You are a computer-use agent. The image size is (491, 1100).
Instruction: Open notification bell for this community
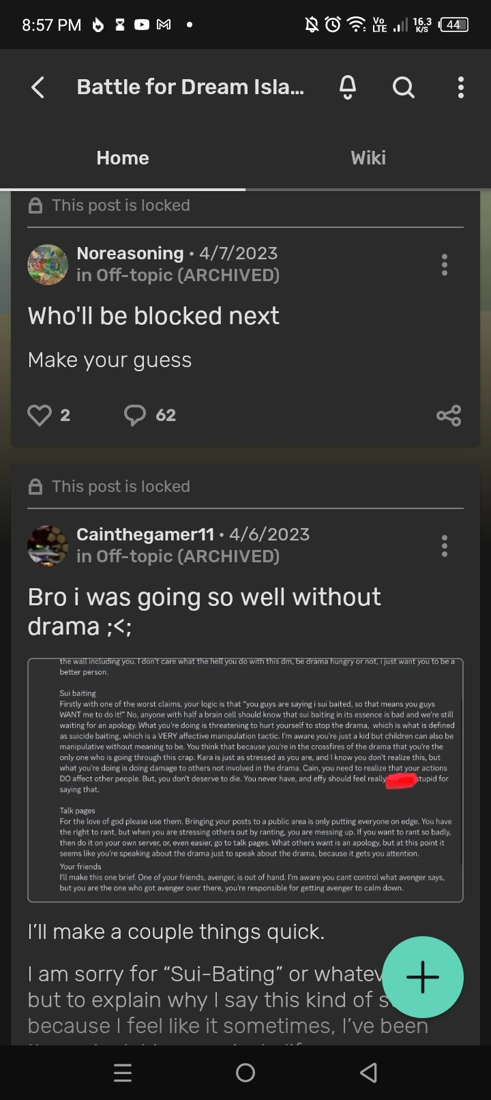(348, 87)
